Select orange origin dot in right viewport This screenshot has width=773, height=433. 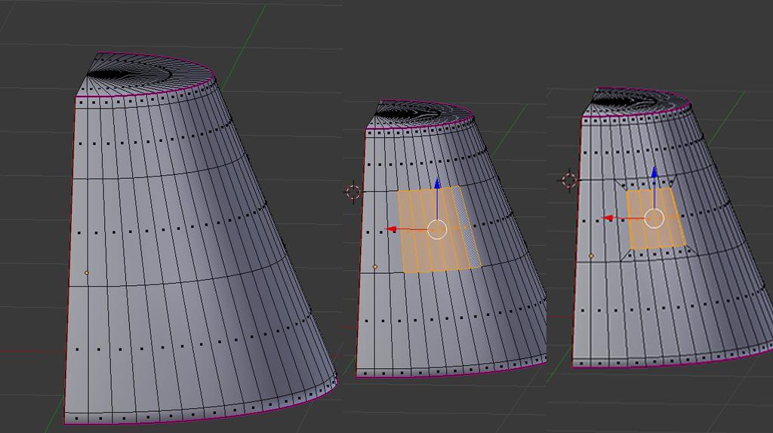pyautogui.click(x=591, y=256)
